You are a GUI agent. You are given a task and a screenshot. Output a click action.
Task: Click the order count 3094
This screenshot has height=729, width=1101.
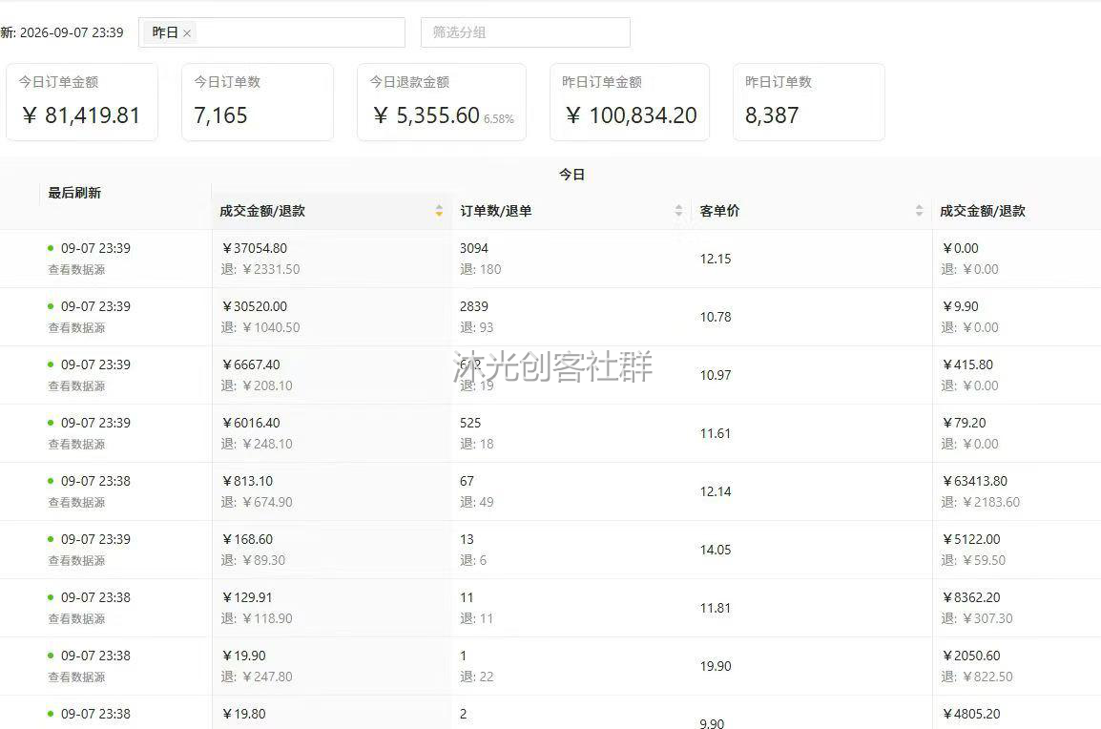tap(474, 249)
